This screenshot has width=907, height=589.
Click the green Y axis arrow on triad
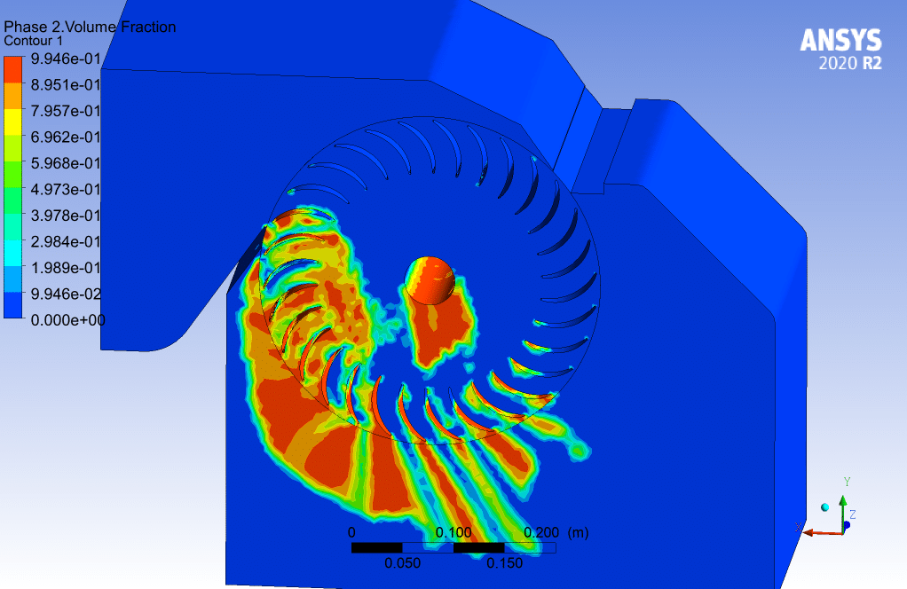[841, 504]
